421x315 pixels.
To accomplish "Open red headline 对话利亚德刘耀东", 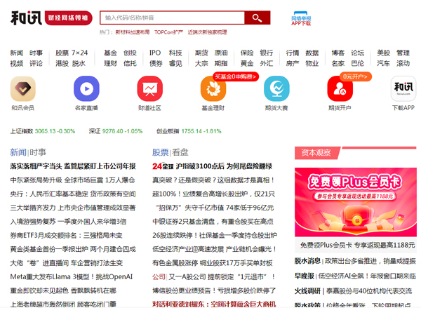I will tap(214, 304).
